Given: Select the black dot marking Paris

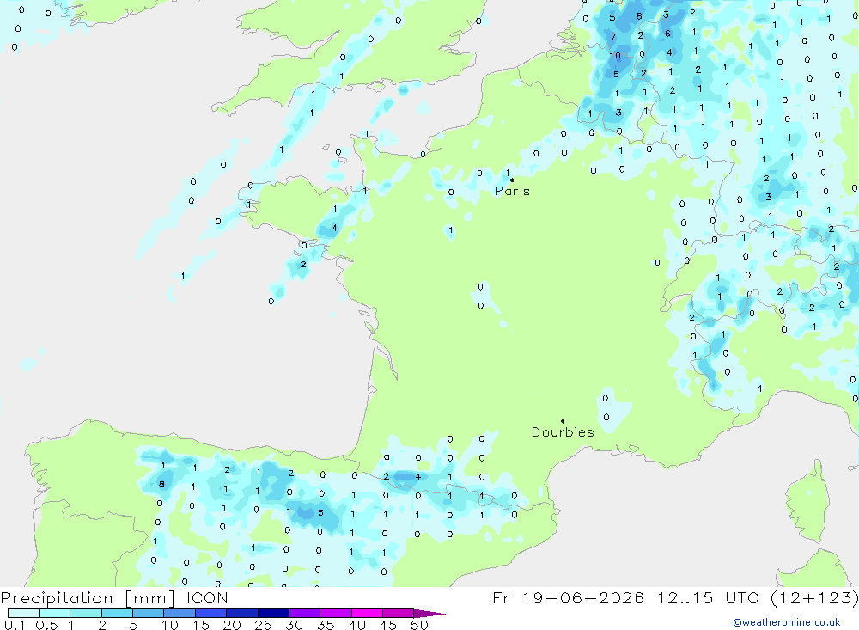Looking at the screenshot, I should coord(512,180).
